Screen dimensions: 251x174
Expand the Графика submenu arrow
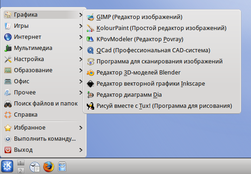tap(81, 15)
